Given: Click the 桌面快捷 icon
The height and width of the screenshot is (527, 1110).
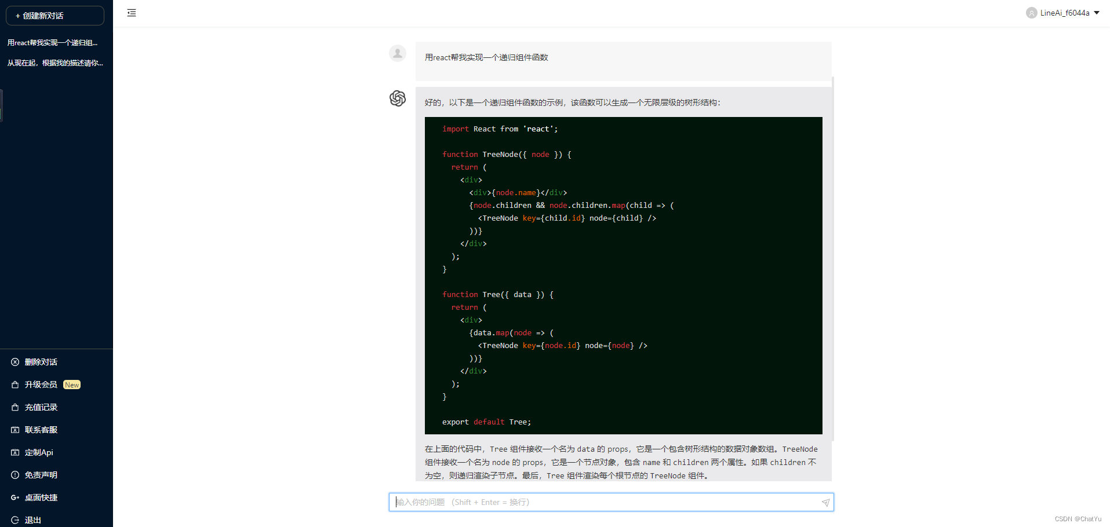Looking at the screenshot, I should click(15, 497).
